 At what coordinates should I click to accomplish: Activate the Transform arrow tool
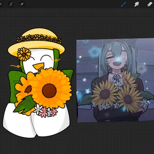point(22,4)
